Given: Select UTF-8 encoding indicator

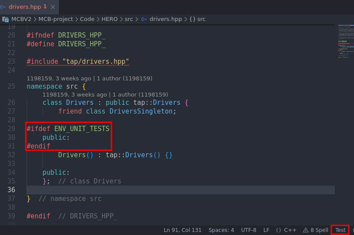Looking at the screenshot, I should pos(248,230).
